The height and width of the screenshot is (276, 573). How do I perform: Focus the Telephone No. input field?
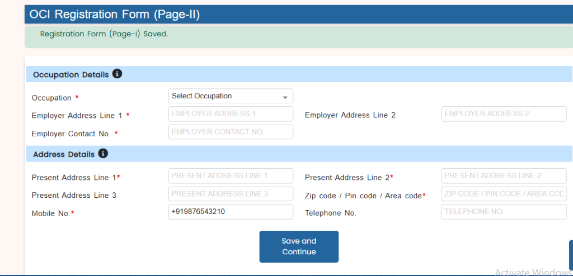pos(504,212)
